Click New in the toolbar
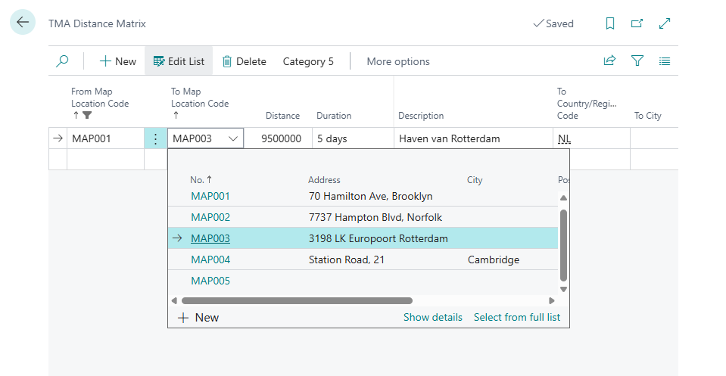This screenshot has width=726, height=376. point(118,61)
